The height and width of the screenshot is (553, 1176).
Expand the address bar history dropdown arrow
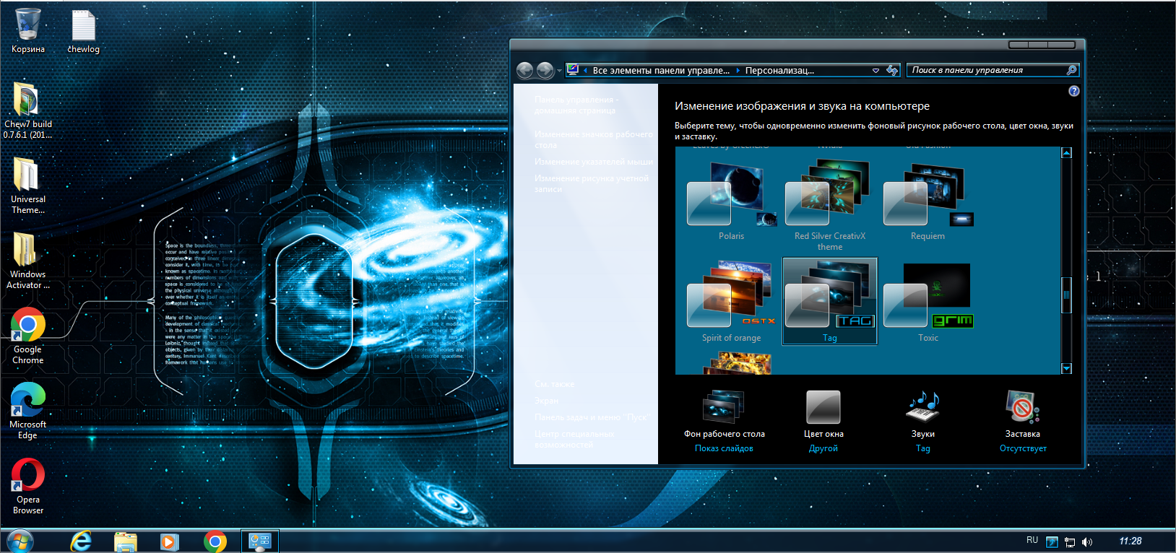[875, 71]
